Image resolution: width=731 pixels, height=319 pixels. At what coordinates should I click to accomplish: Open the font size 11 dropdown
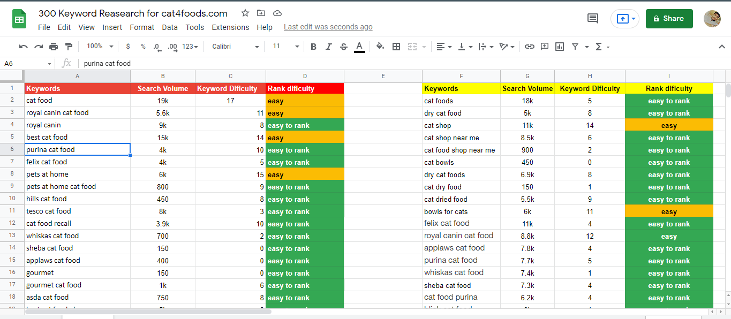(286, 47)
